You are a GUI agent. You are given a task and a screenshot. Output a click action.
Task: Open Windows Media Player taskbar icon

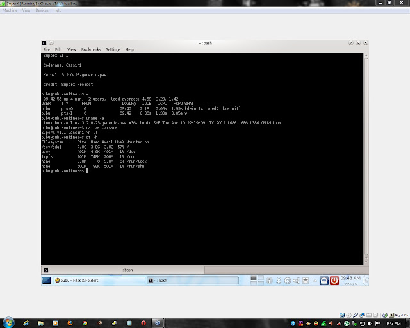(56, 323)
